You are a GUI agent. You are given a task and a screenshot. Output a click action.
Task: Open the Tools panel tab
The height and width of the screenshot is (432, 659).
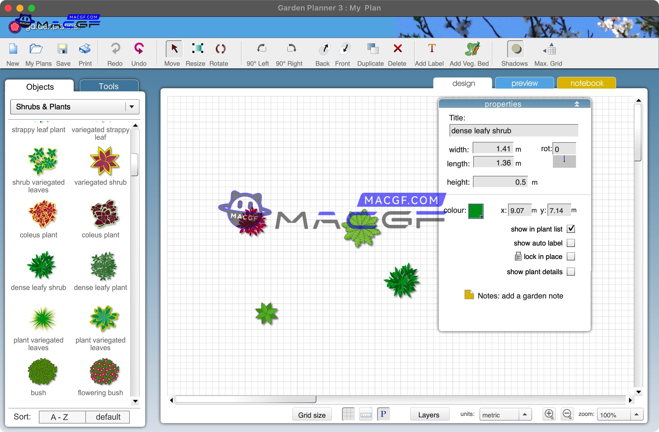pyautogui.click(x=108, y=86)
